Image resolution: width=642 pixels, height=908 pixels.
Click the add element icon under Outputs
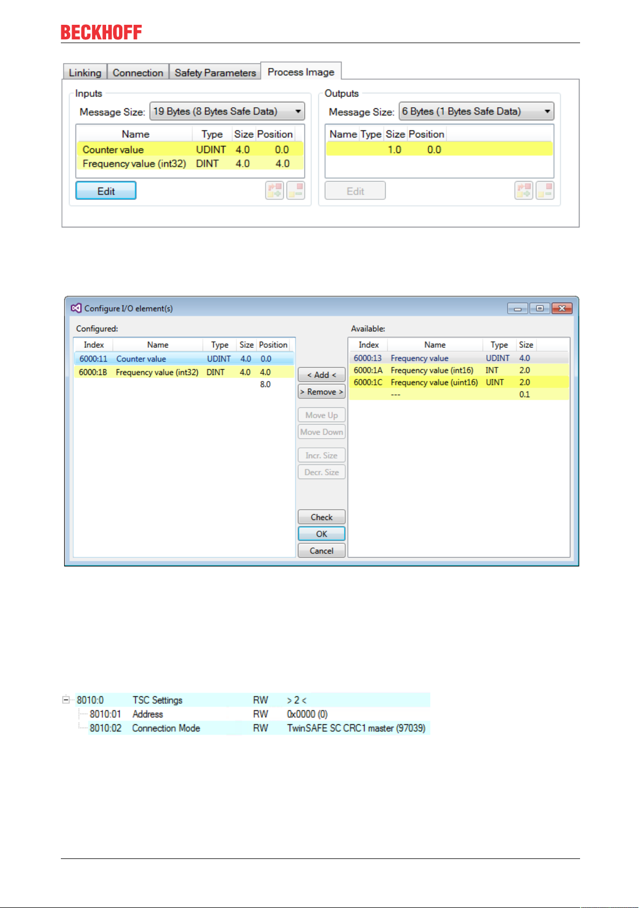tap(524, 190)
